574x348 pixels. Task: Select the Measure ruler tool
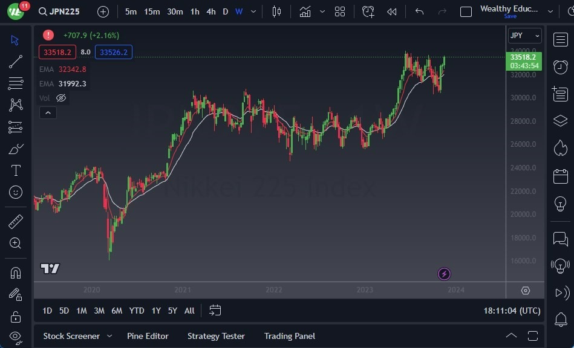pos(16,221)
